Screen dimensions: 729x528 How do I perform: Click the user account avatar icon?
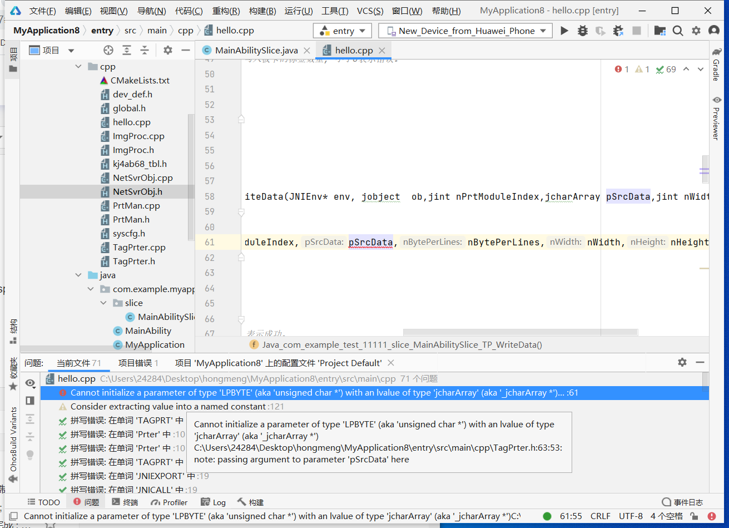click(714, 31)
